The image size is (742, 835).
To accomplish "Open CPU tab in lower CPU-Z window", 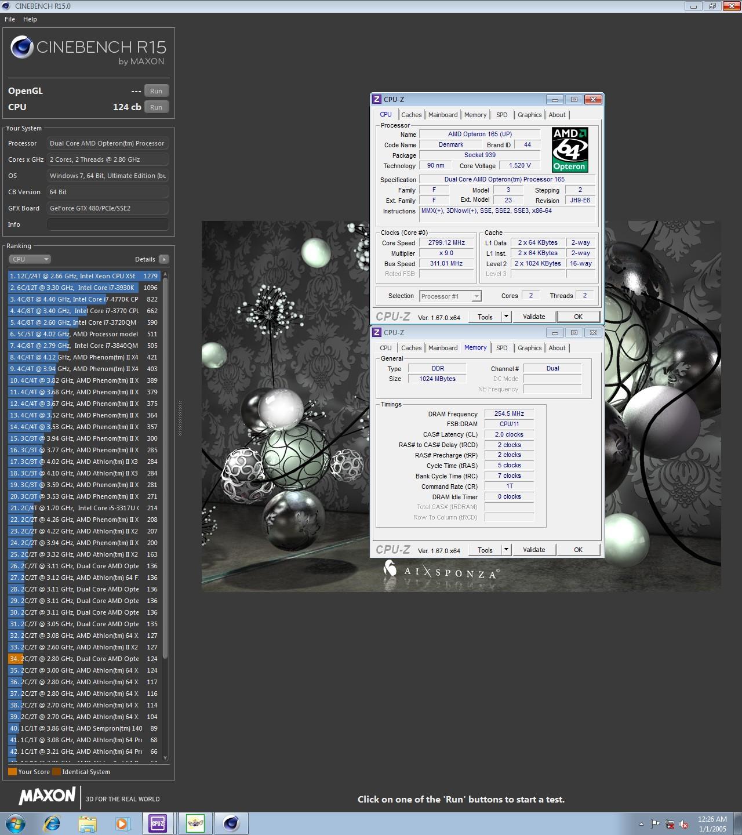I will 386,348.
